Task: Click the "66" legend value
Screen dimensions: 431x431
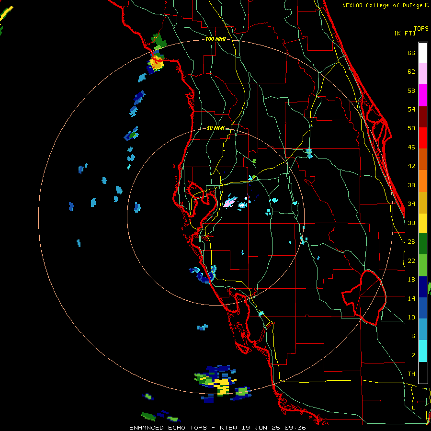Action: pos(411,53)
